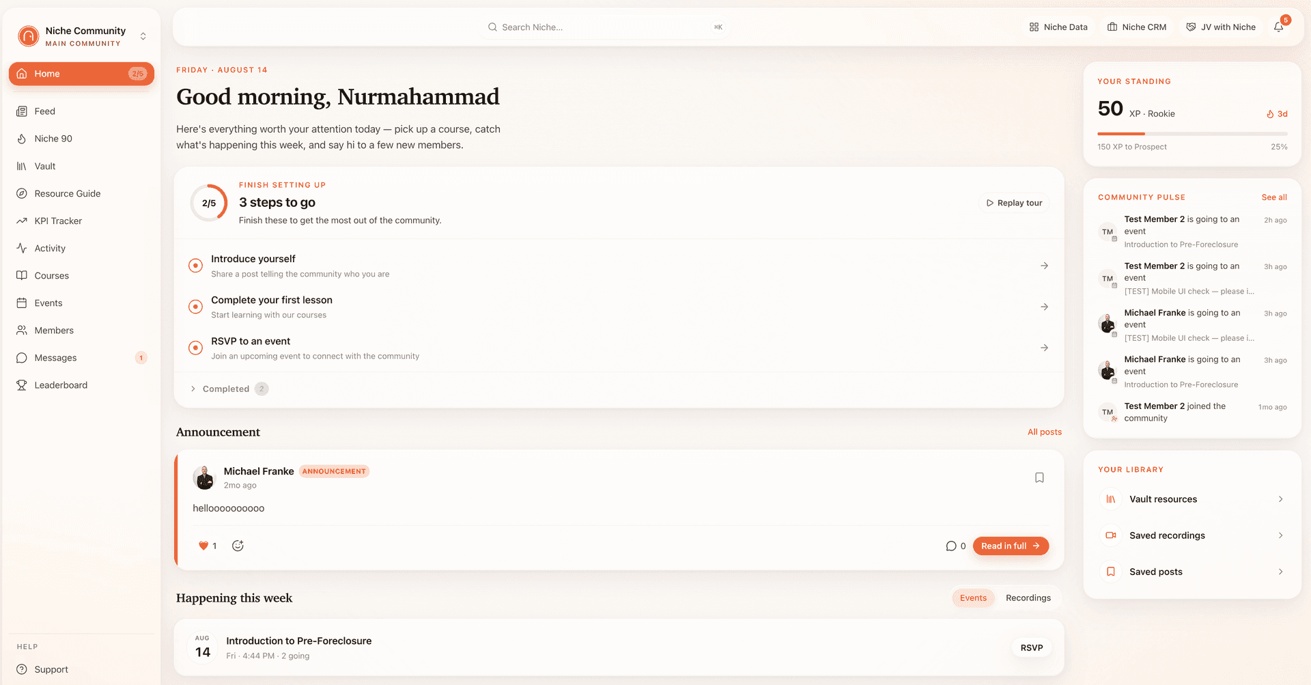Image resolution: width=1311 pixels, height=685 pixels.
Task: Open the arrow beside Complete your first lesson
Action: tap(1044, 307)
